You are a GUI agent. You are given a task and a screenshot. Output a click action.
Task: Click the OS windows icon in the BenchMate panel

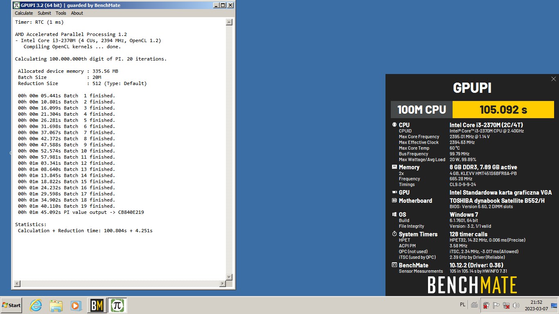coord(394,214)
